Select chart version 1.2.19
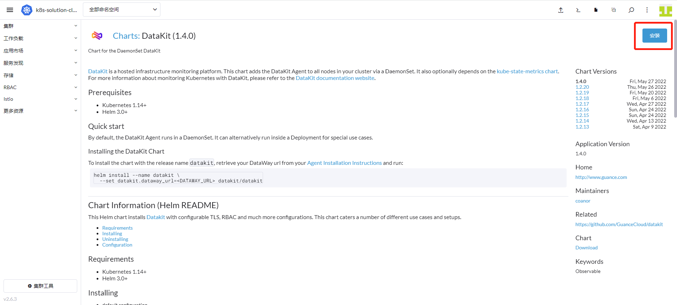Screen dimensions: 677x305 582,93
